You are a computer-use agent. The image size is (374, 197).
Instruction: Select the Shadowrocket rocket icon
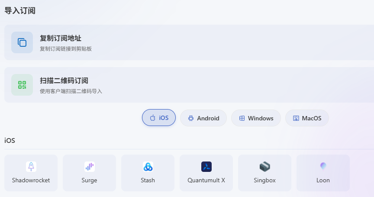[31, 166]
